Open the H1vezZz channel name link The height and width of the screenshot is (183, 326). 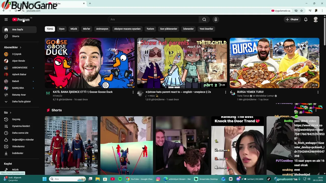(58, 96)
